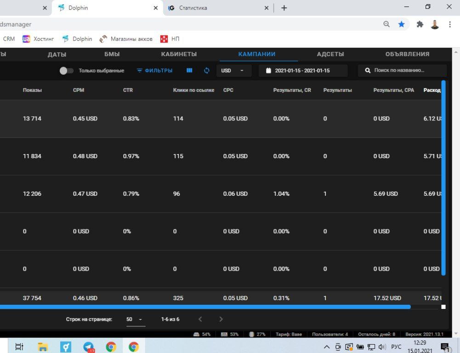Open notification center icon
This screenshot has height=353, width=460.
[x=445, y=347]
